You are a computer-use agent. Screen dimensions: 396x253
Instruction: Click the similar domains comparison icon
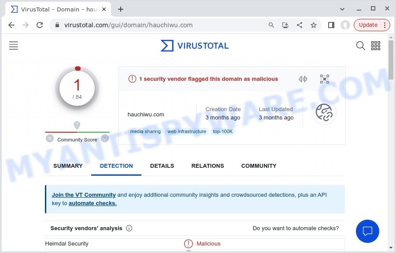(x=303, y=79)
